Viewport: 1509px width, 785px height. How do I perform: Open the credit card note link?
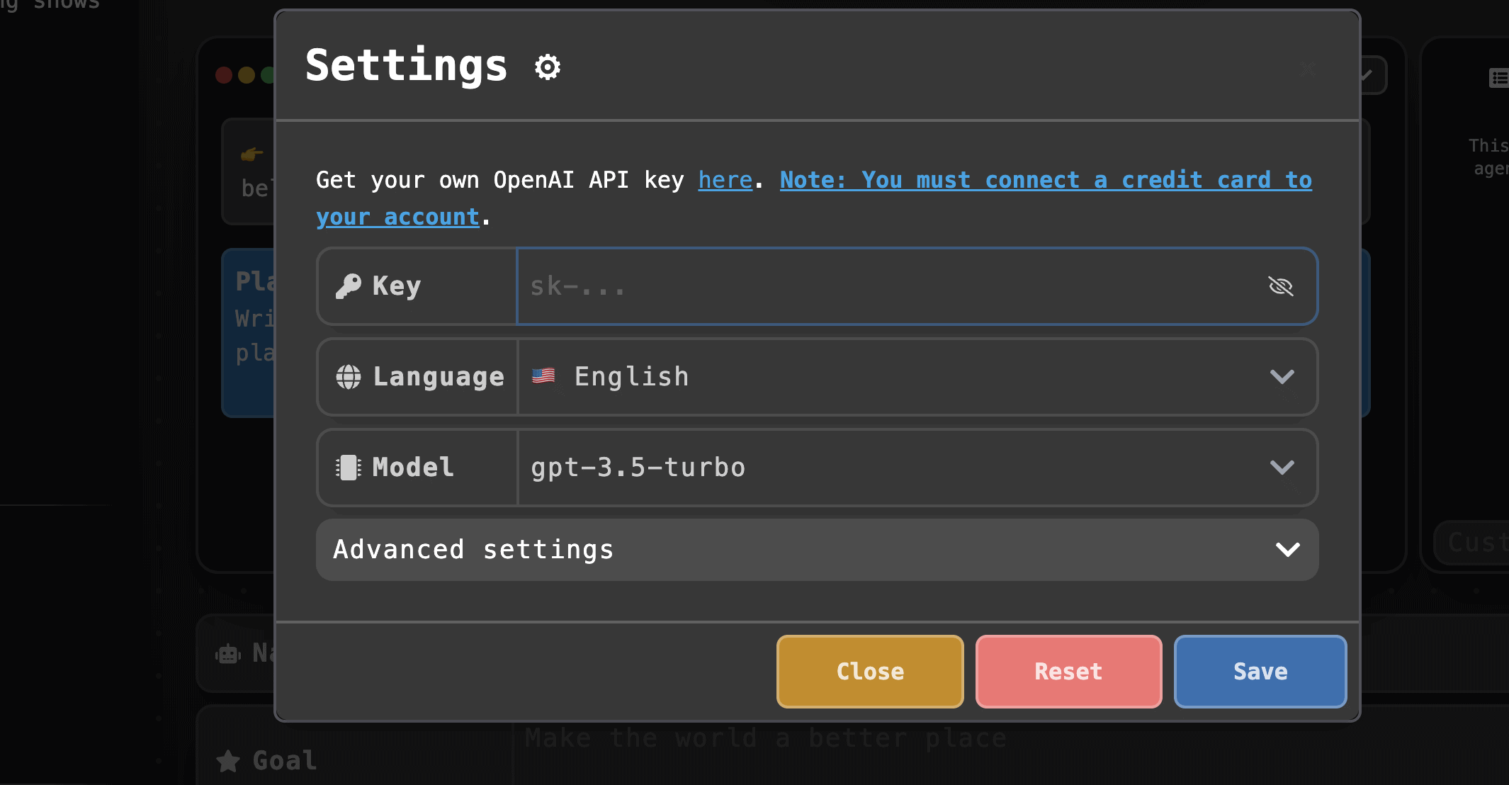coord(1045,180)
